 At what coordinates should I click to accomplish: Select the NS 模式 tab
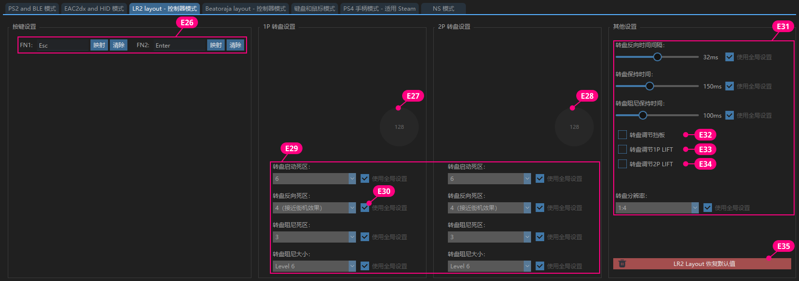(443, 8)
